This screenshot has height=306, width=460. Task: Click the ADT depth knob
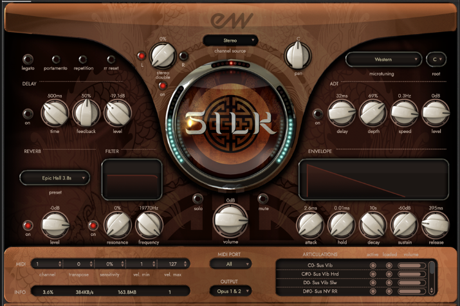pyautogui.click(x=373, y=114)
